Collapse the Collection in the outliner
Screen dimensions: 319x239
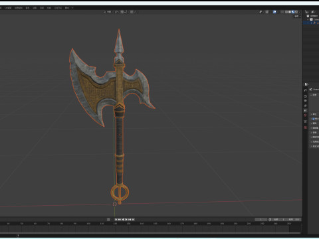pos(308,19)
